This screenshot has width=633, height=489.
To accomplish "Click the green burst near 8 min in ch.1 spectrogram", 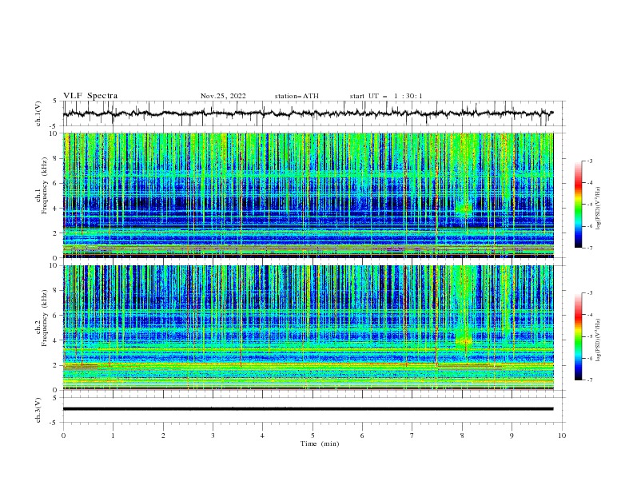I will [x=463, y=209].
